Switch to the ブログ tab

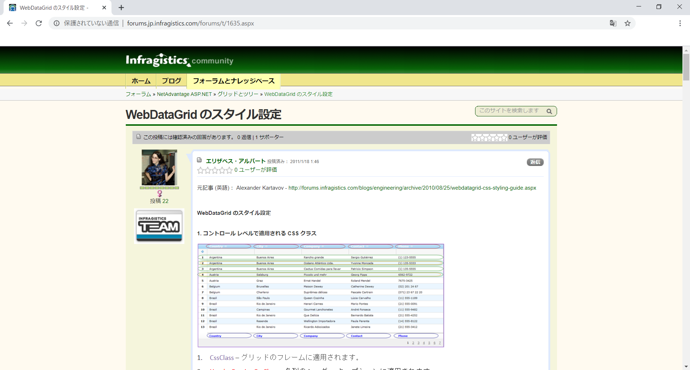tap(171, 81)
